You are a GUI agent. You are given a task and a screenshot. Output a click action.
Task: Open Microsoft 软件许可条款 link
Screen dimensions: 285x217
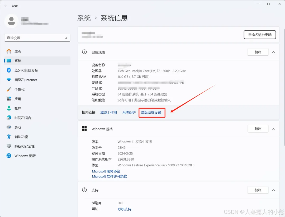110,176
